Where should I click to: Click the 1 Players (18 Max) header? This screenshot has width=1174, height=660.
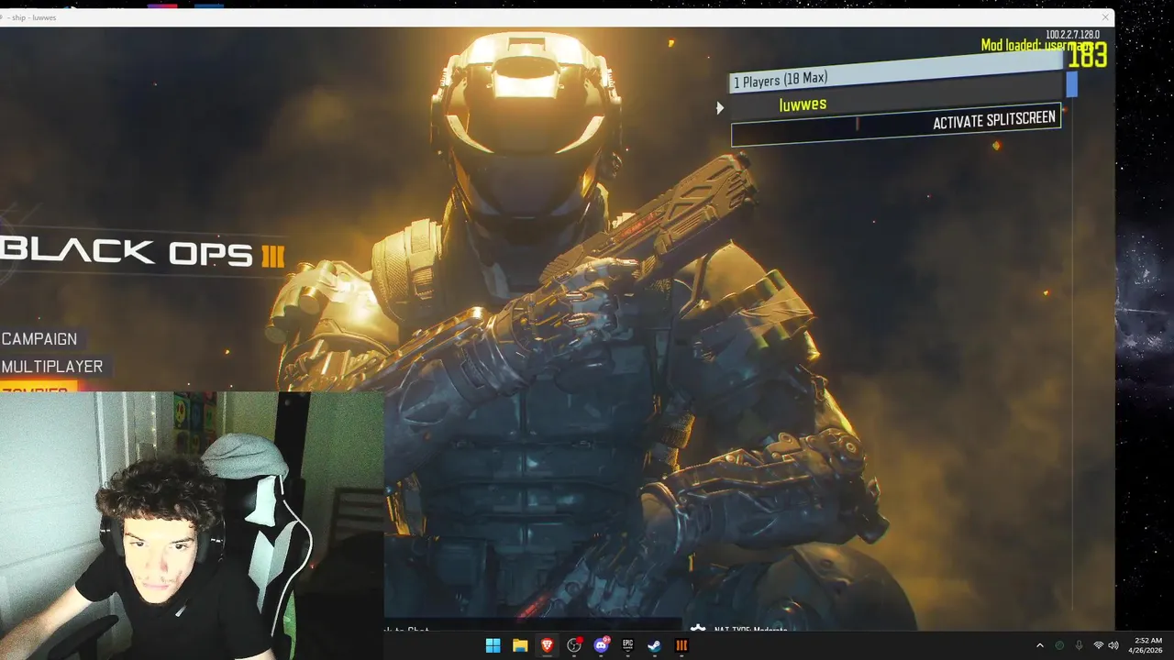coord(897,74)
